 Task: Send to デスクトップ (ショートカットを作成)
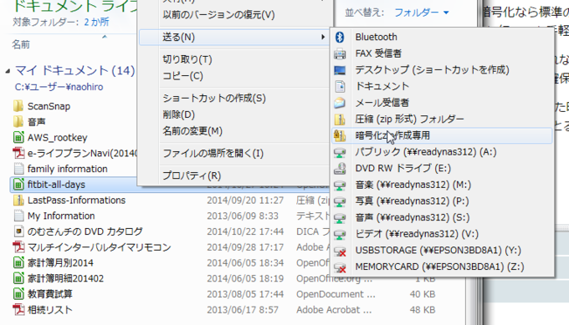coord(442,70)
